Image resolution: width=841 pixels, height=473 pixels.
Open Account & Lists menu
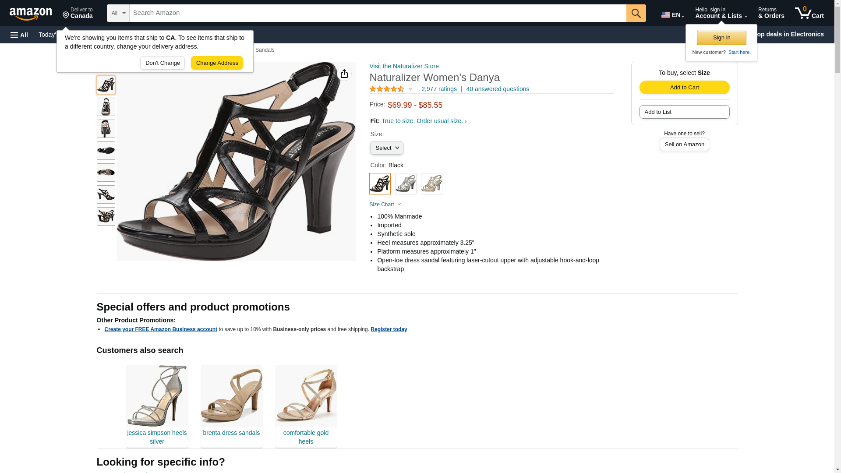(x=721, y=13)
